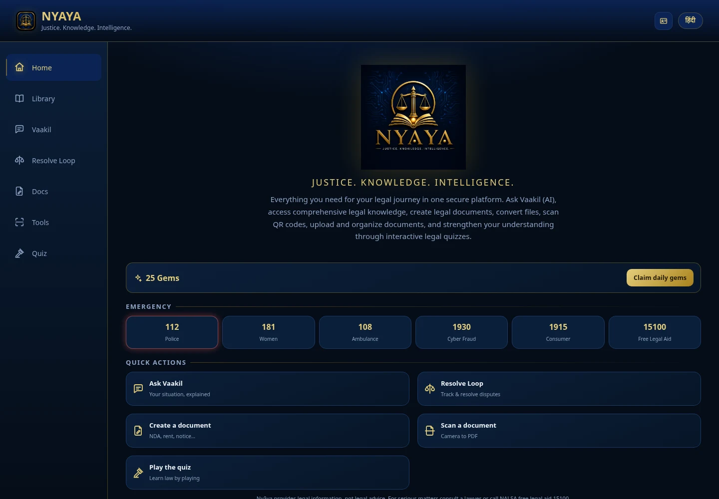Screen dimensions: 719x499
Task: Click the NYAYA title in header
Action: 61,16
